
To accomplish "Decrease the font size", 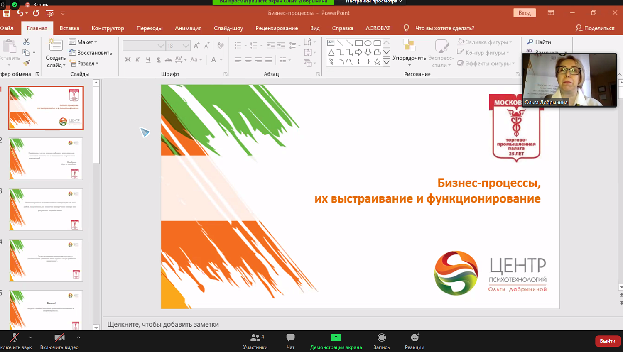I will 206,46.
